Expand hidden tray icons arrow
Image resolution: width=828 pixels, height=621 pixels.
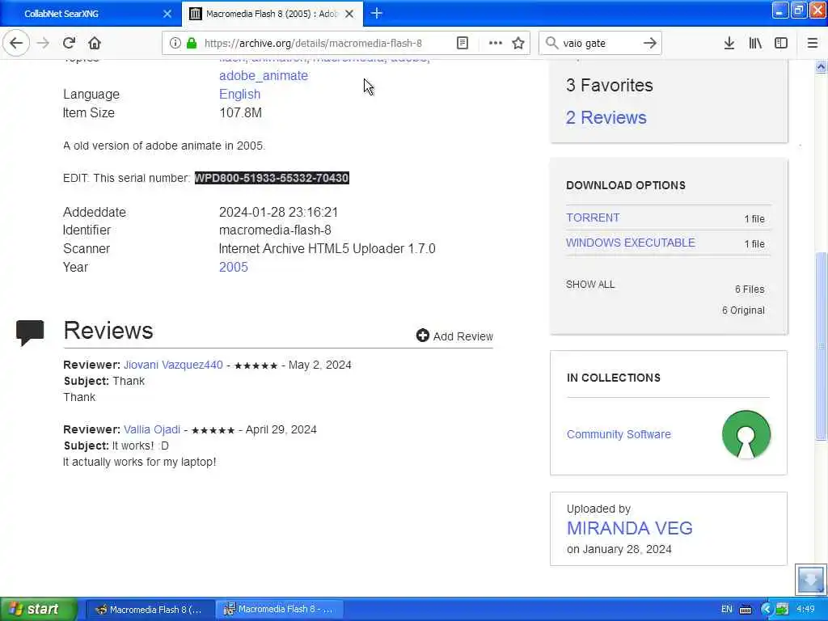tap(767, 610)
